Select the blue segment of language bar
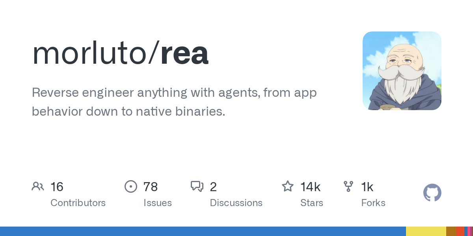Screen dimensions: 473x236 coord(203,231)
